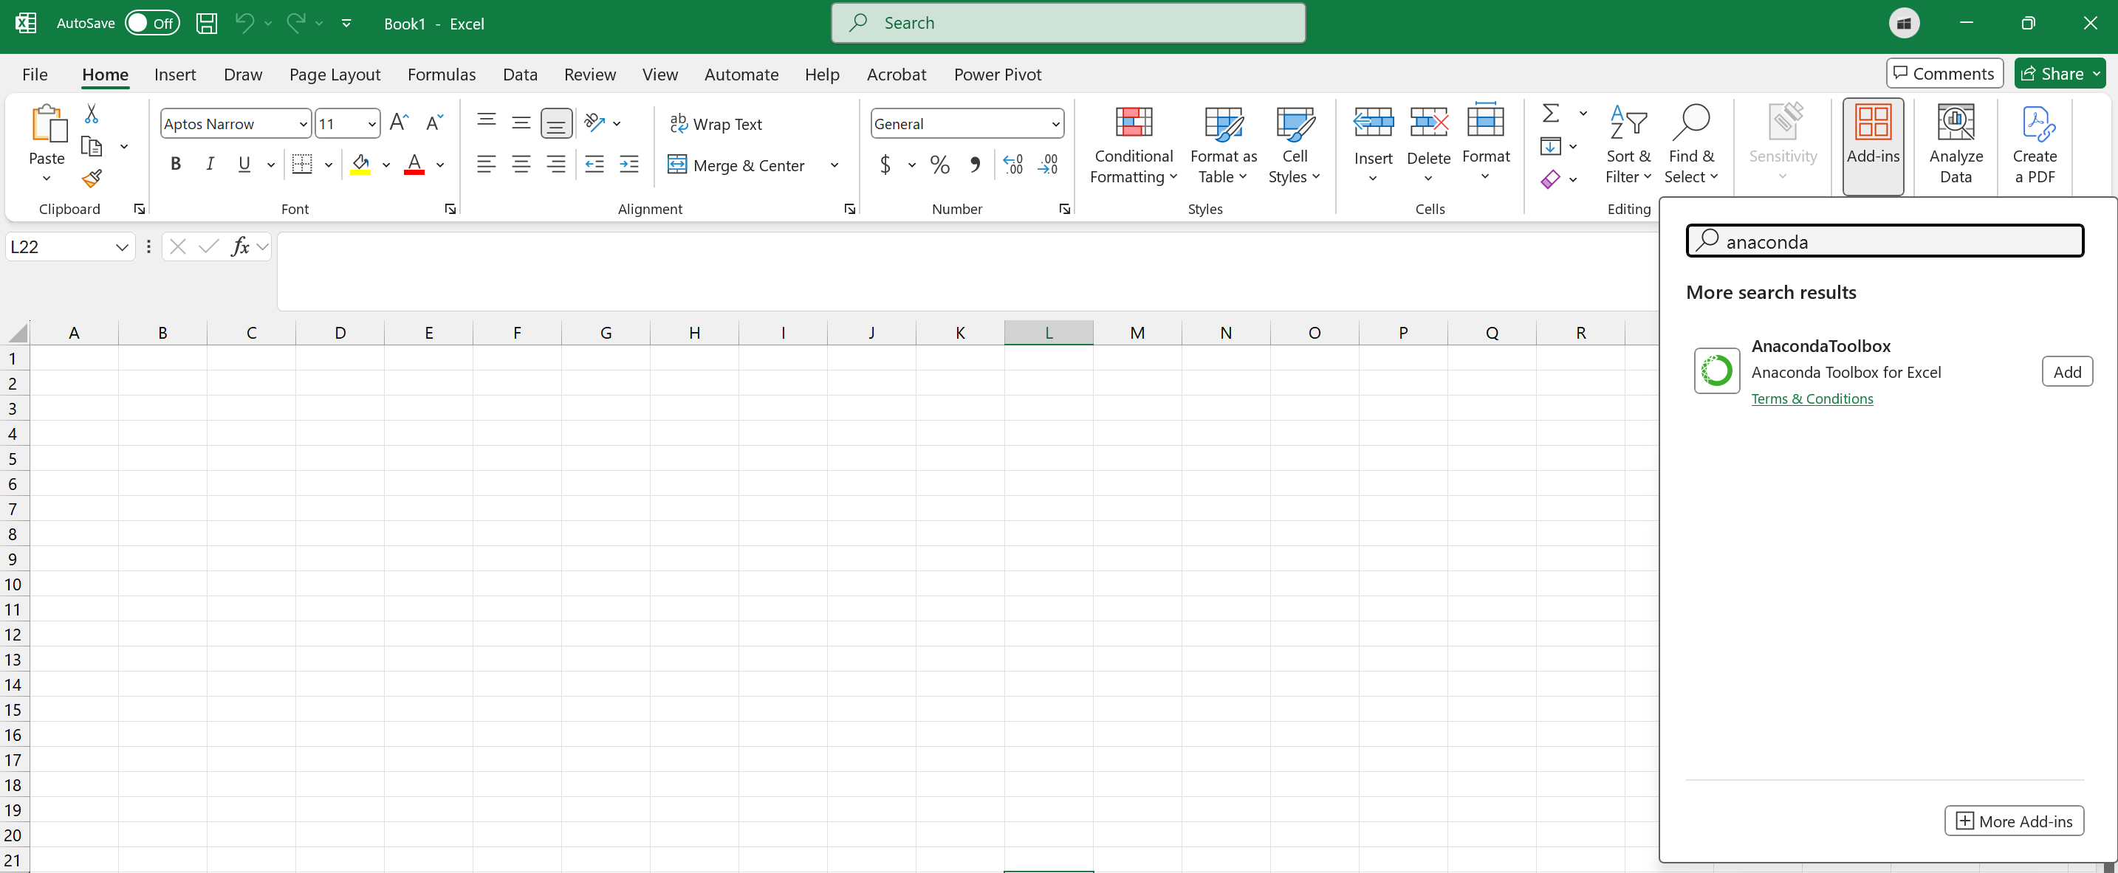This screenshot has height=873, width=2118.
Task: Decrease decimal places
Action: click(1047, 165)
